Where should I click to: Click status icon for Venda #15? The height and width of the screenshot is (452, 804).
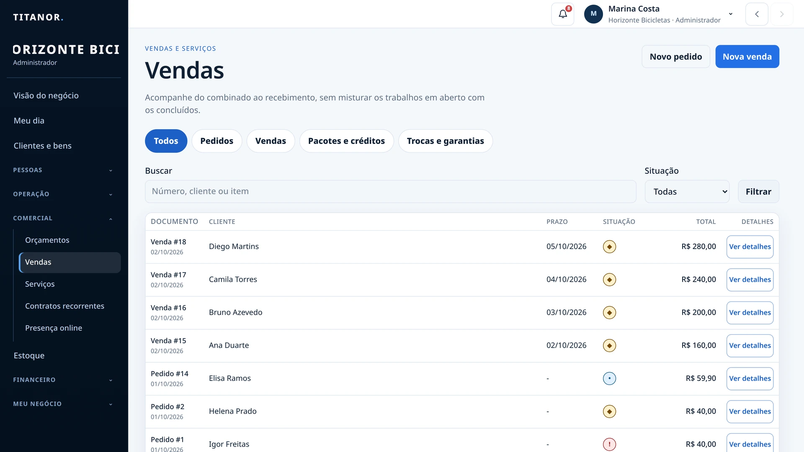coord(609,346)
